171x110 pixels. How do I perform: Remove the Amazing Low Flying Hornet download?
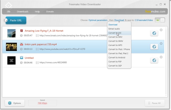coord(161,30)
